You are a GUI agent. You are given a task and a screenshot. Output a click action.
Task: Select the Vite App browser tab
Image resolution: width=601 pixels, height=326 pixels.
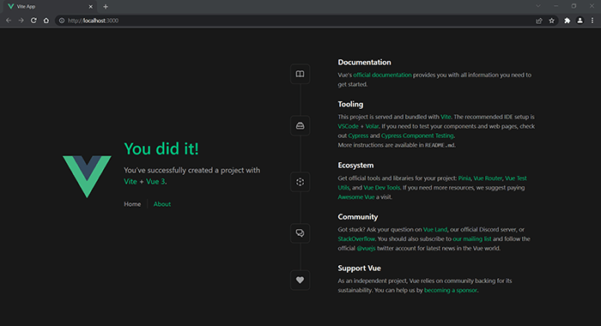[51, 7]
